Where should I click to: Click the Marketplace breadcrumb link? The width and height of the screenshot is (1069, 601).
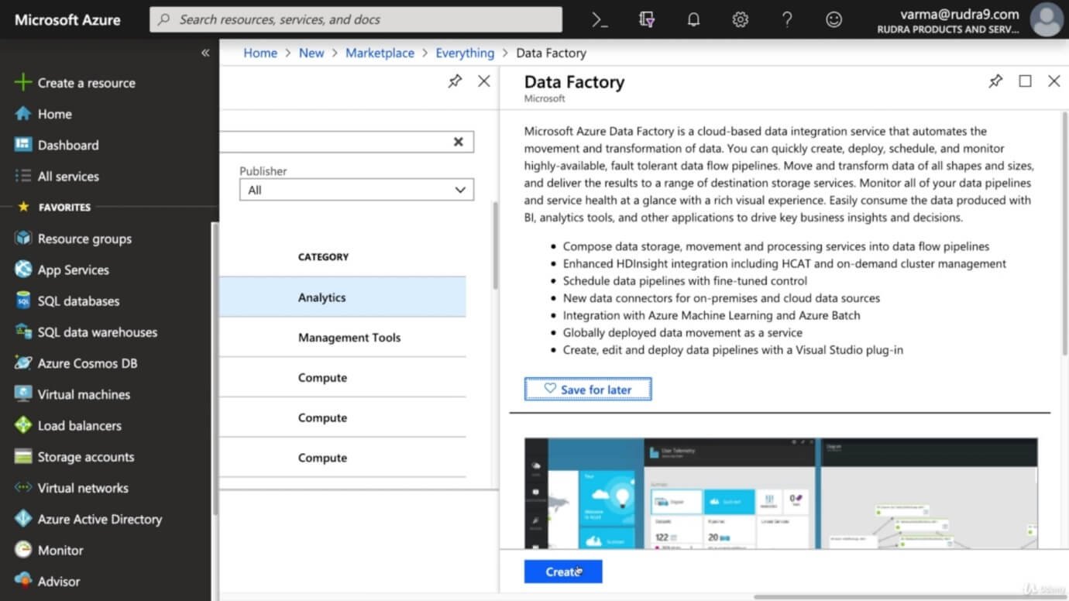click(380, 53)
